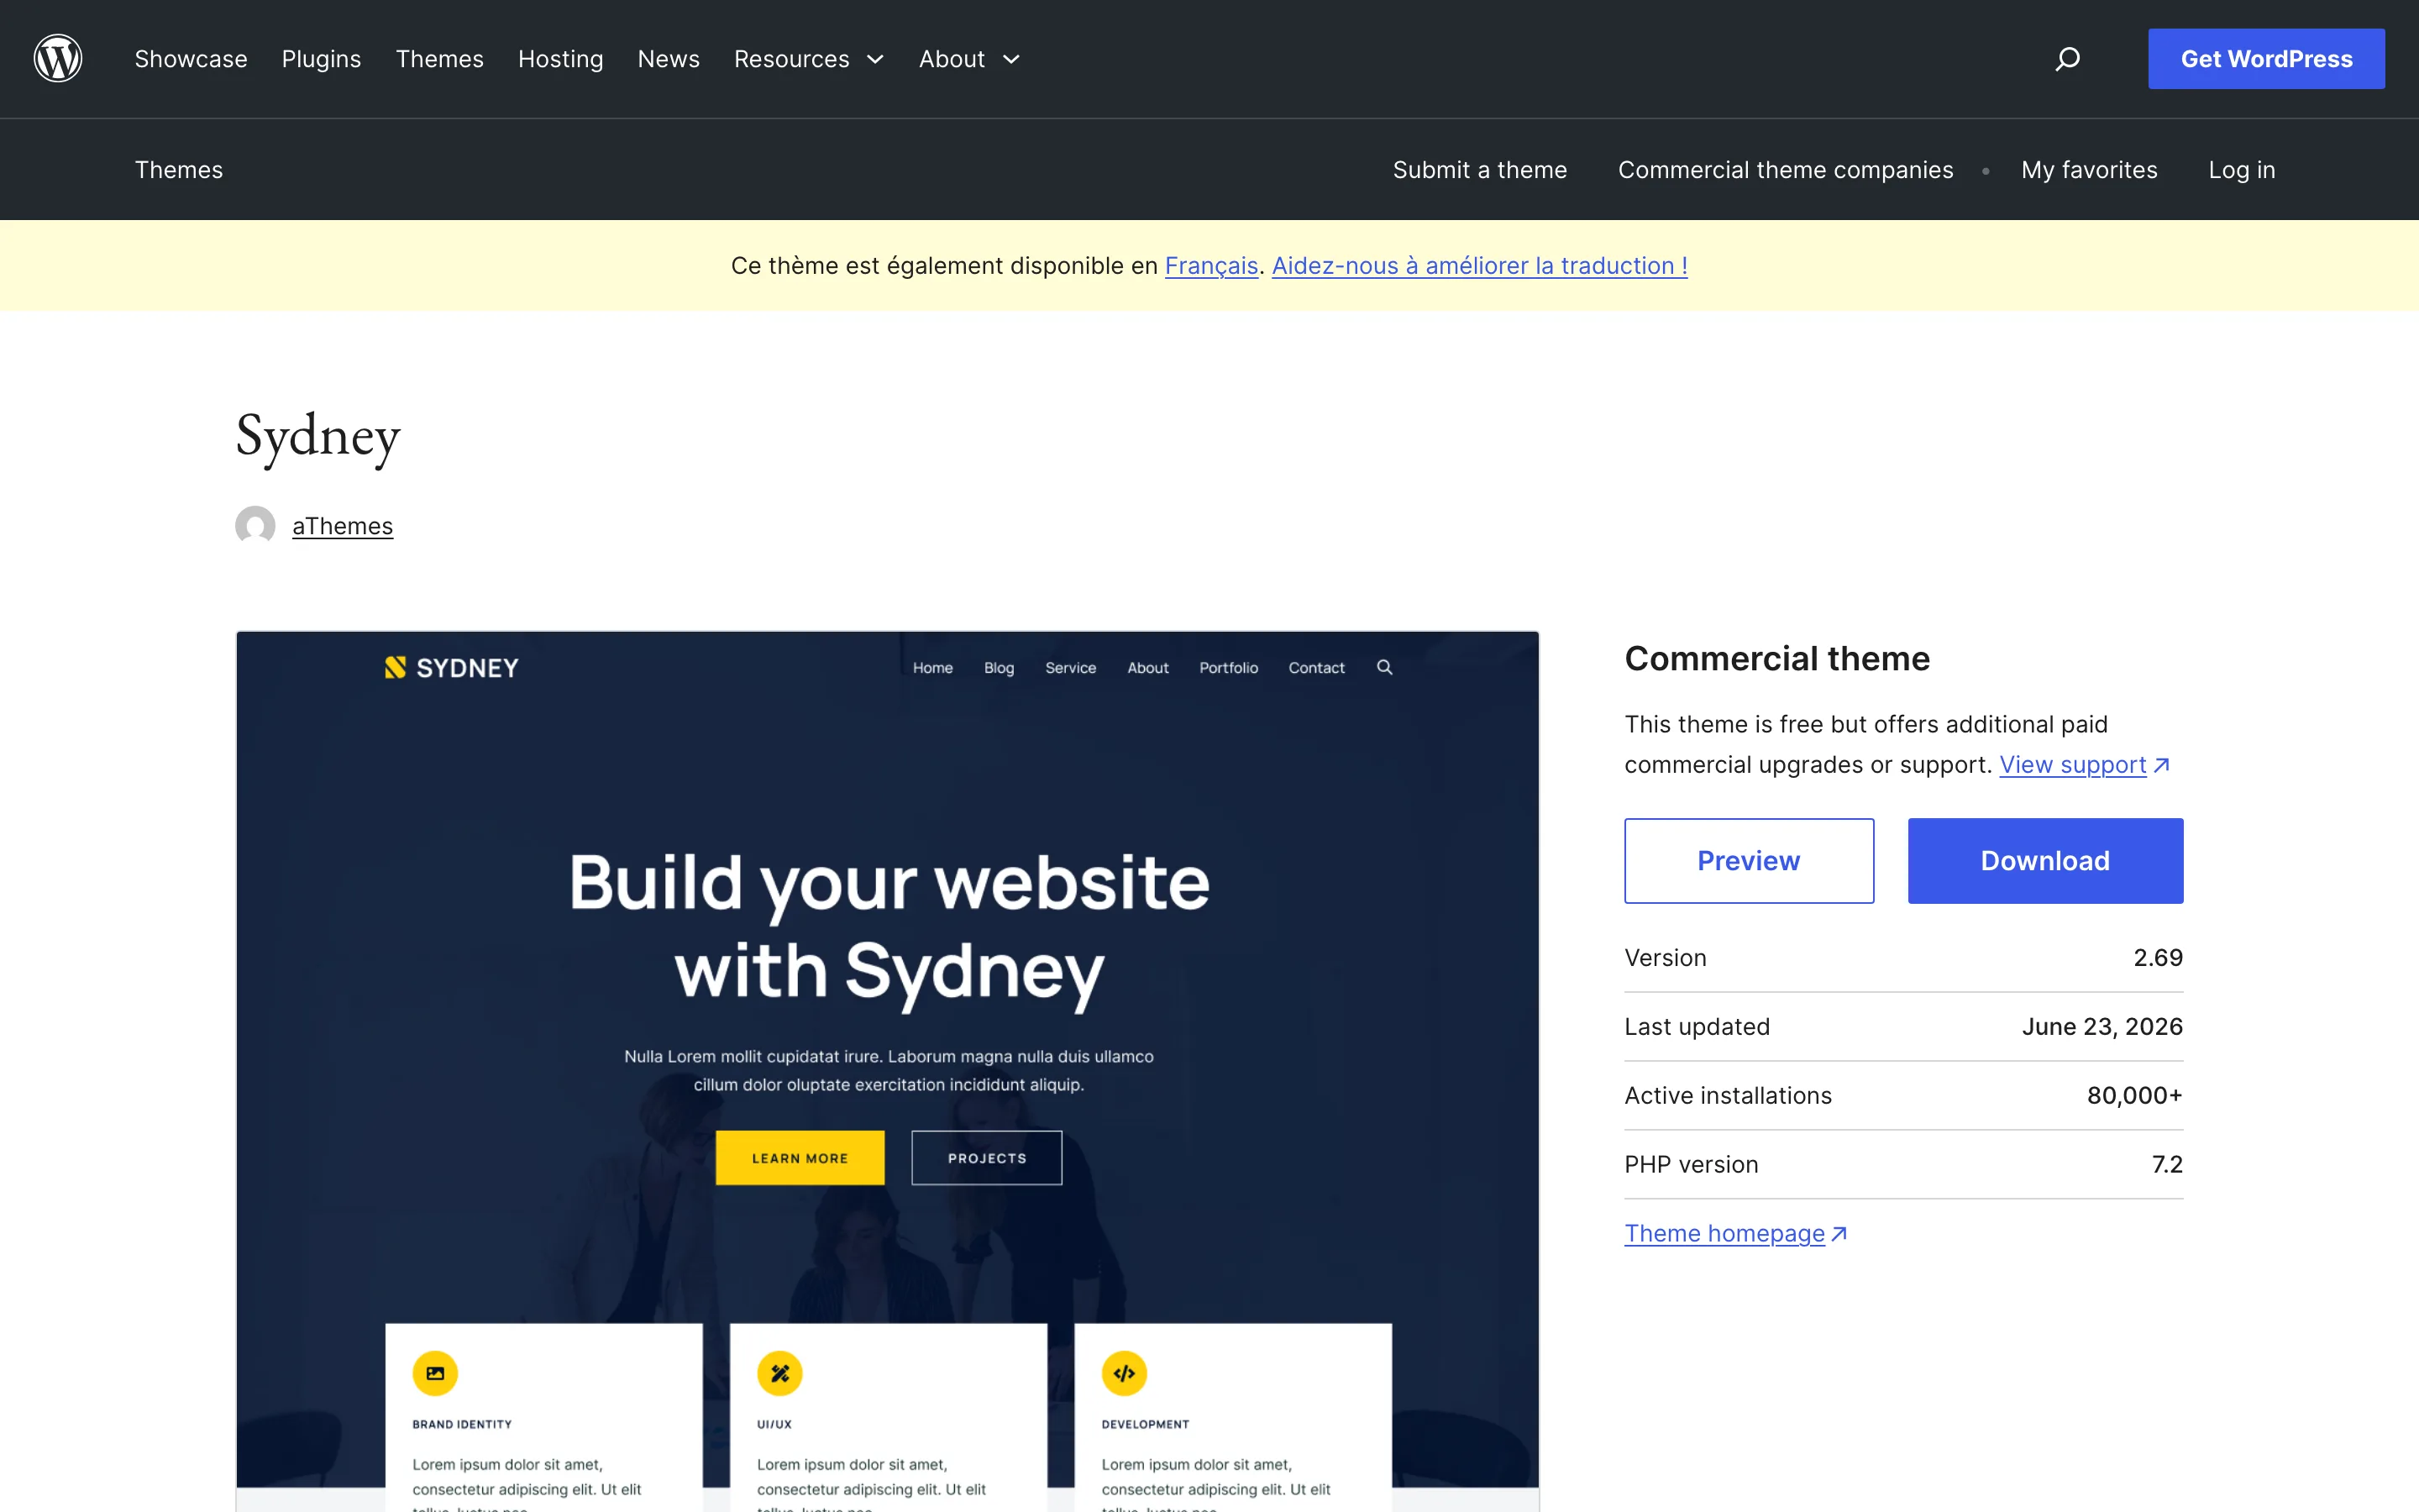Open Commercial theme companies link
Image resolution: width=2419 pixels, height=1512 pixels.
point(1785,170)
